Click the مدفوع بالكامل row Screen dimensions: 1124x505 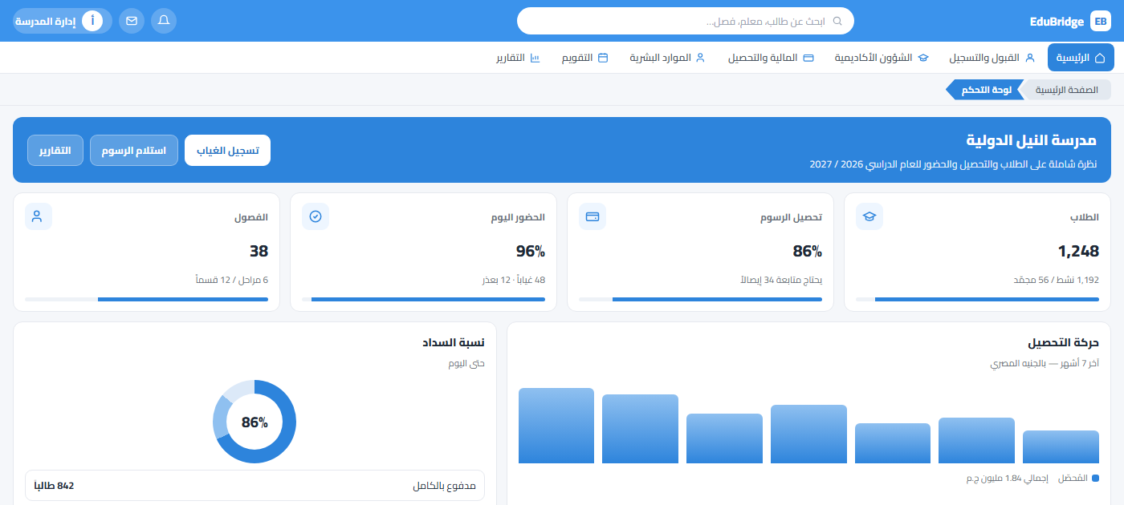point(255,486)
